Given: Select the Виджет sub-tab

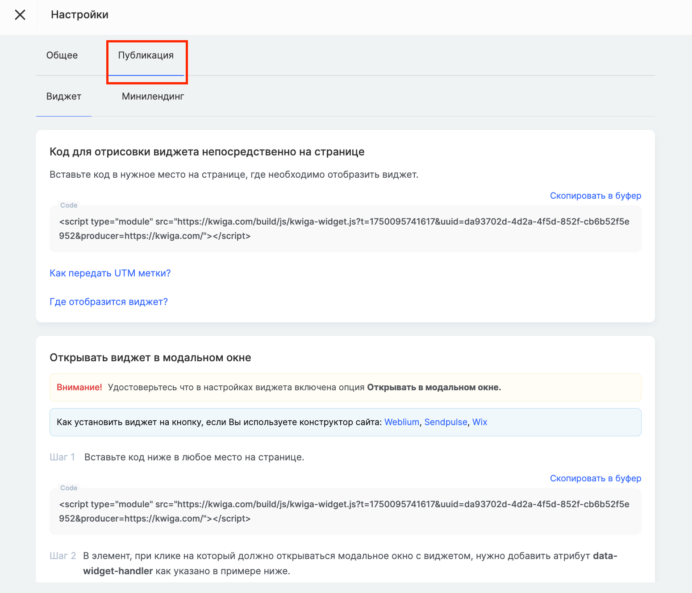Looking at the screenshot, I should coord(64,96).
